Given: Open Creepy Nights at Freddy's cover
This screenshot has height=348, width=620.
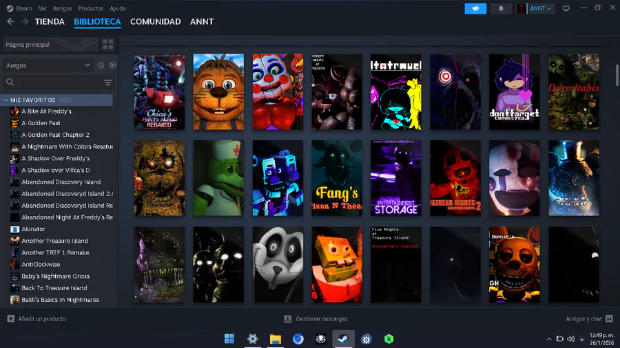Looking at the screenshot, I should click(x=337, y=91).
